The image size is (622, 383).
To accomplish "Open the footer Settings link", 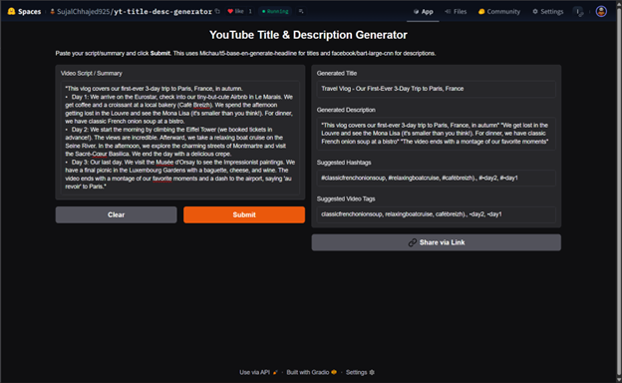I will tap(360, 372).
